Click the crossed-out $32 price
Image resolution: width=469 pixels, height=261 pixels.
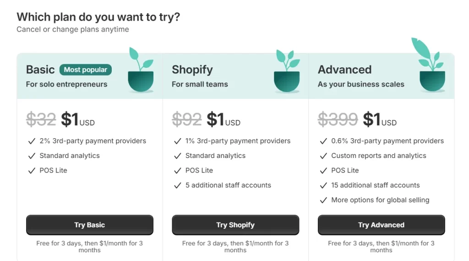coord(41,120)
